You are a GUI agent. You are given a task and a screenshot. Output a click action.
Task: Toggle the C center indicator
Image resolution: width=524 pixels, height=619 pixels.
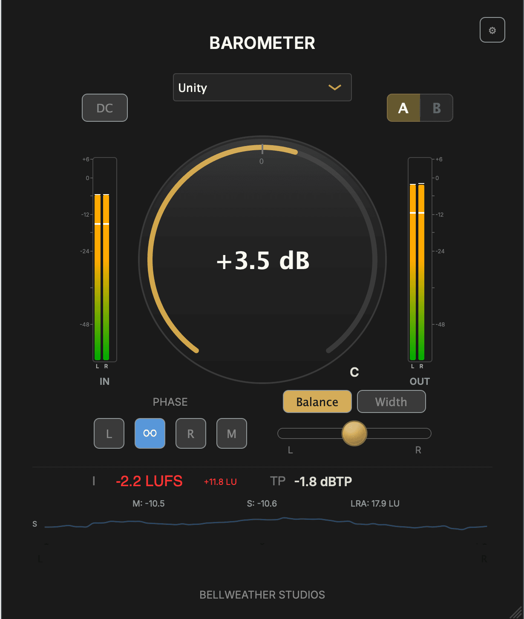(x=354, y=372)
